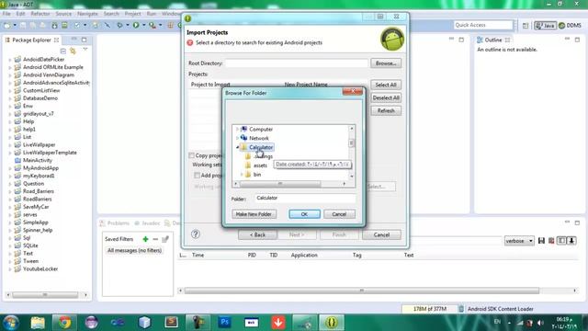Click the Debug bug toolbar icon

(120, 25)
